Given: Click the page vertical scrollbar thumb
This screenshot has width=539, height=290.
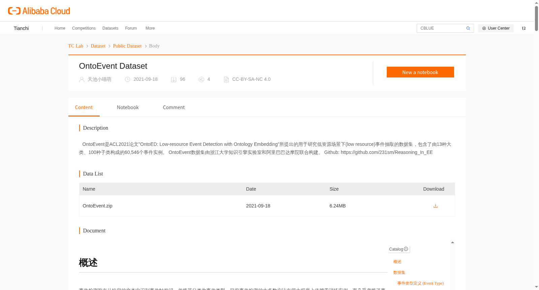Looking at the screenshot, I should tap(536, 19).
